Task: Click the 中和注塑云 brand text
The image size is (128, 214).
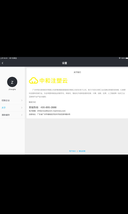Action: 53,81
